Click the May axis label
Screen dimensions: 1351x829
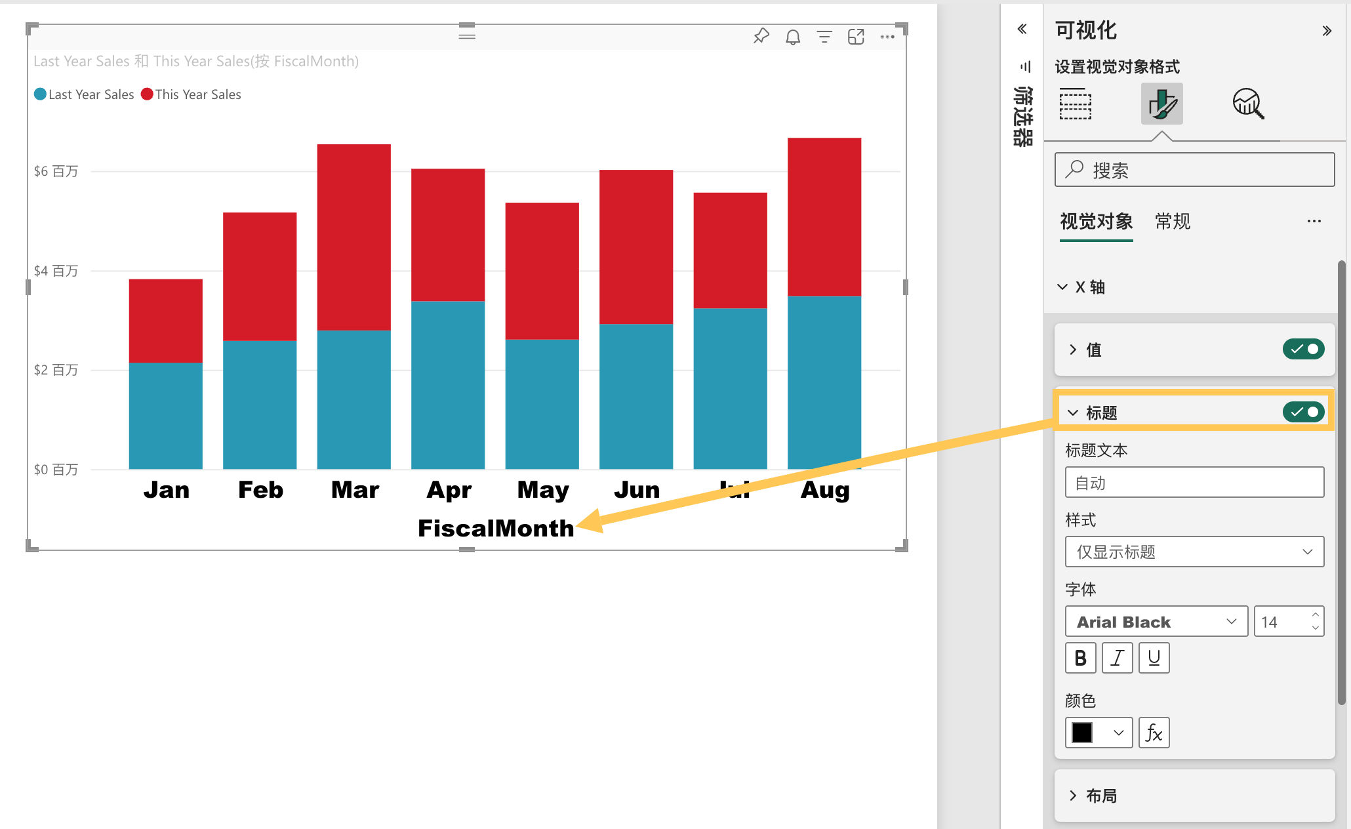click(x=543, y=490)
